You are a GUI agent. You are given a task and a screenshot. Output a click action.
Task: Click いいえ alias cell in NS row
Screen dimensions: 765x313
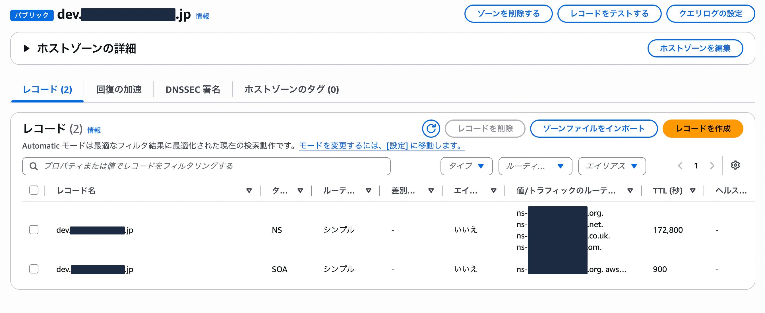(x=466, y=230)
